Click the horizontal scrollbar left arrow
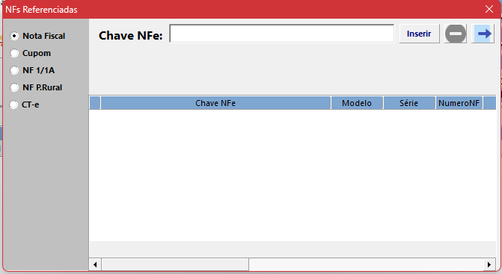The image size is (502, 274). click(95, 264)
